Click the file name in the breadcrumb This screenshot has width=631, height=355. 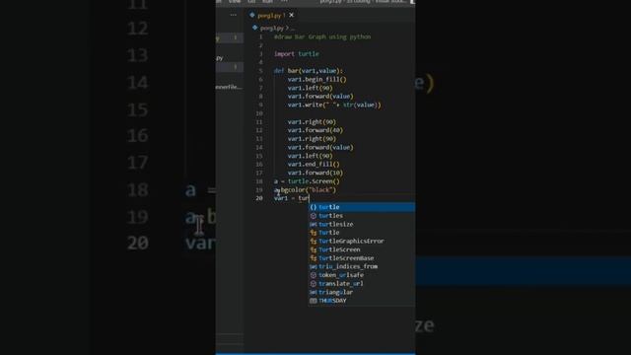coord(272,29)
